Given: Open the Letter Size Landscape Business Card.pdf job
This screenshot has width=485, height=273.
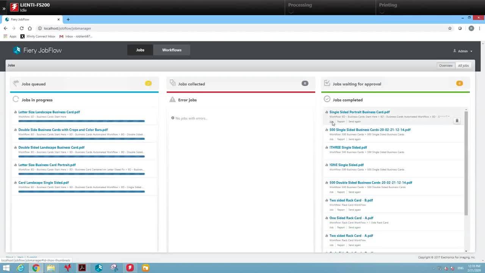Looking at the screenshot, I should pyautogui.click(x=49, y=112).
